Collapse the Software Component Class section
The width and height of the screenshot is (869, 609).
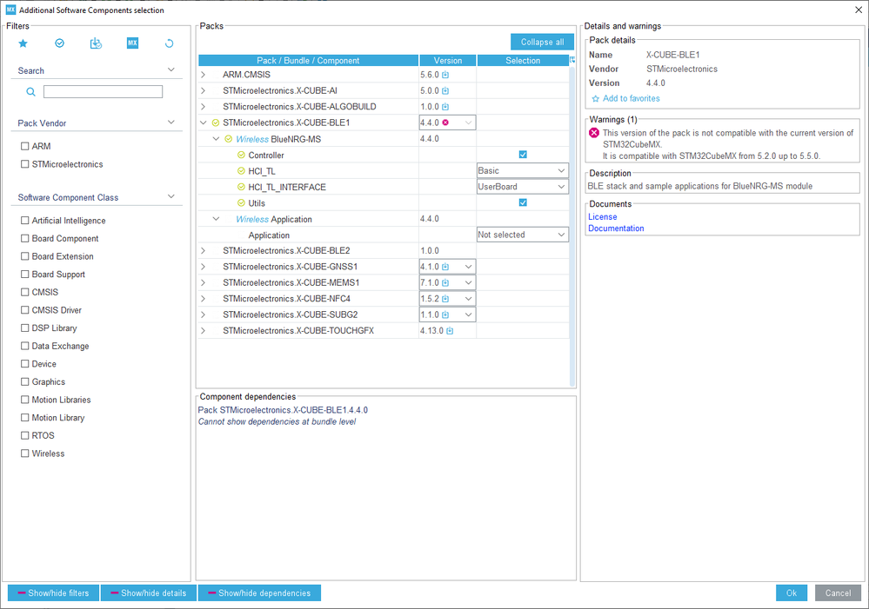[171, 196]
